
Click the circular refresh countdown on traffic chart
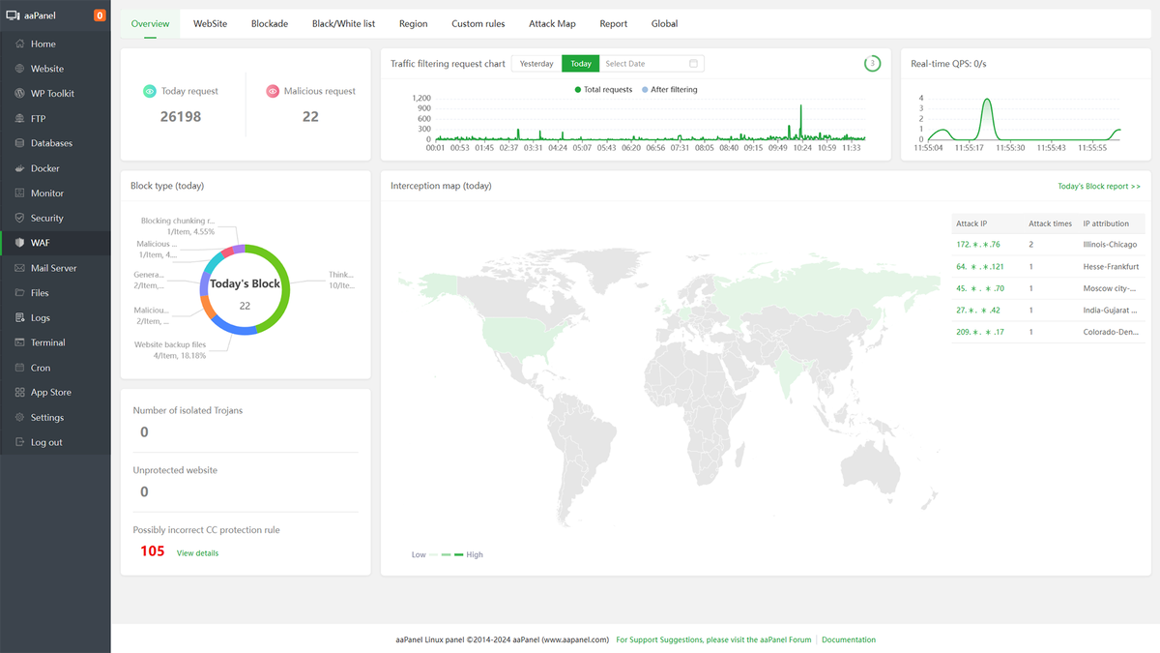(872, 62)
